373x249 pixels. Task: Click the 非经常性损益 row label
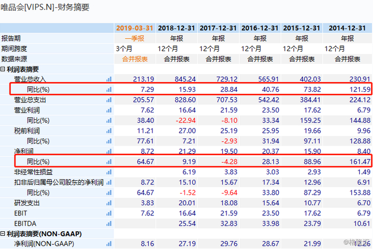pos(33,172)
